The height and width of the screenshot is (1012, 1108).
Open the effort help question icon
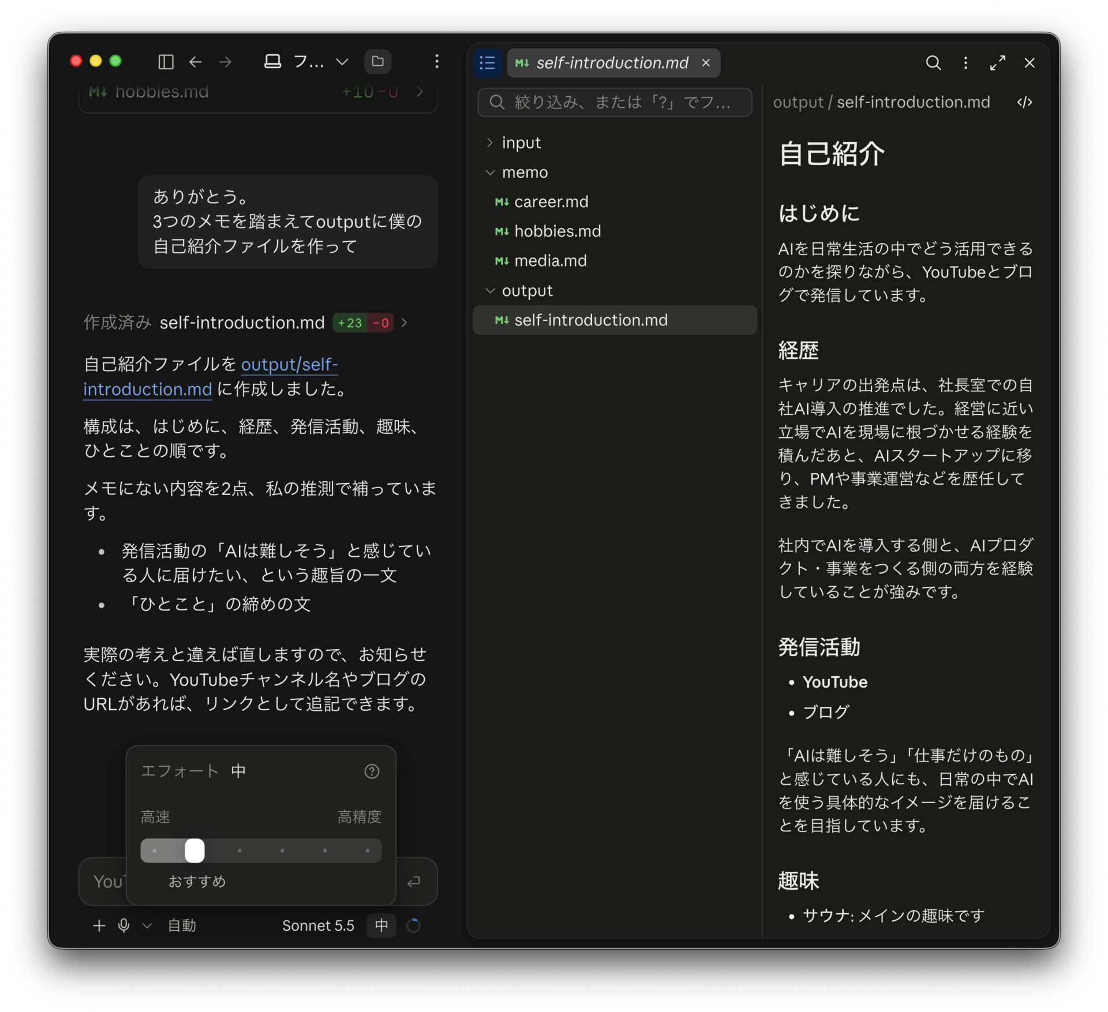[372, 771]
